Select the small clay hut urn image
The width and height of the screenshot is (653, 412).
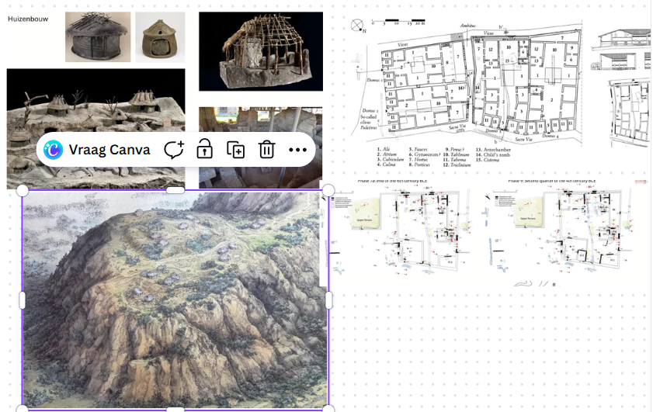(160, 37)
